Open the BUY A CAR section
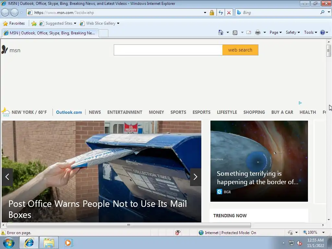The image size is (332, 249). (x=282, y=112)
